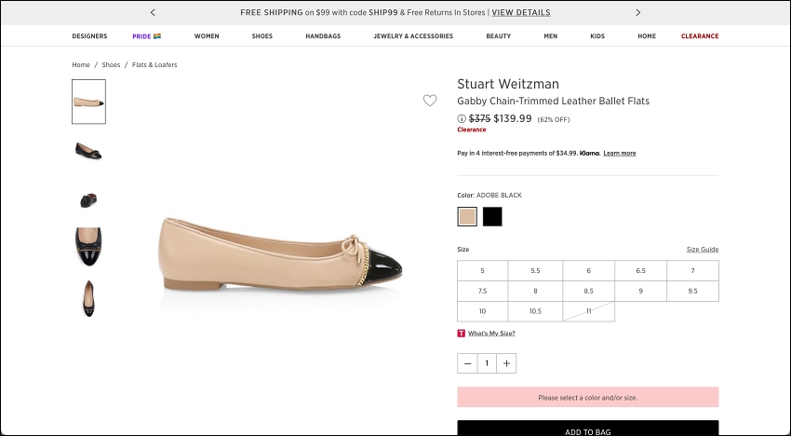Click the Stuart Weitzman brand name

[x=508, y=84]
